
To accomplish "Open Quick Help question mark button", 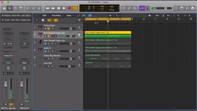I will pyautogui.click(x=15, y=8).
